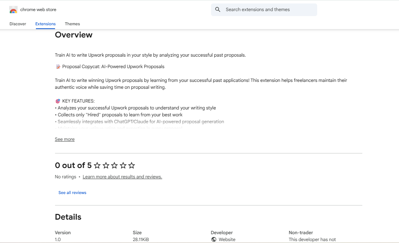Click the paragraph starting 'Train AI to write winning Upwork proposals'
This screenshot has height=243, width=399.
(201, 84)
